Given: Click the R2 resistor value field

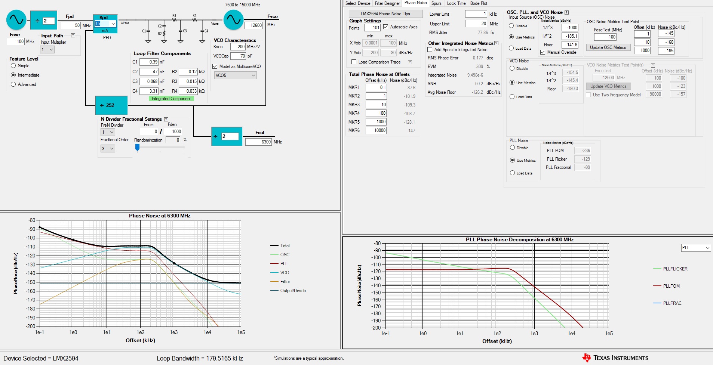Looking at the screenshot, I should (x=188, y=72).
